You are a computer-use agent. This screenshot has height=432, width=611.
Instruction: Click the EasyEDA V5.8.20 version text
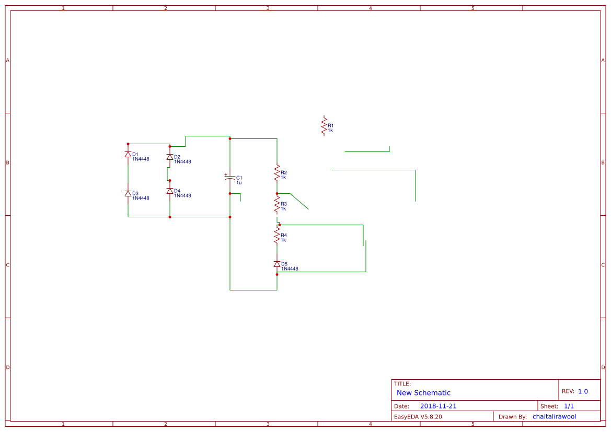[x=418, y=416]
